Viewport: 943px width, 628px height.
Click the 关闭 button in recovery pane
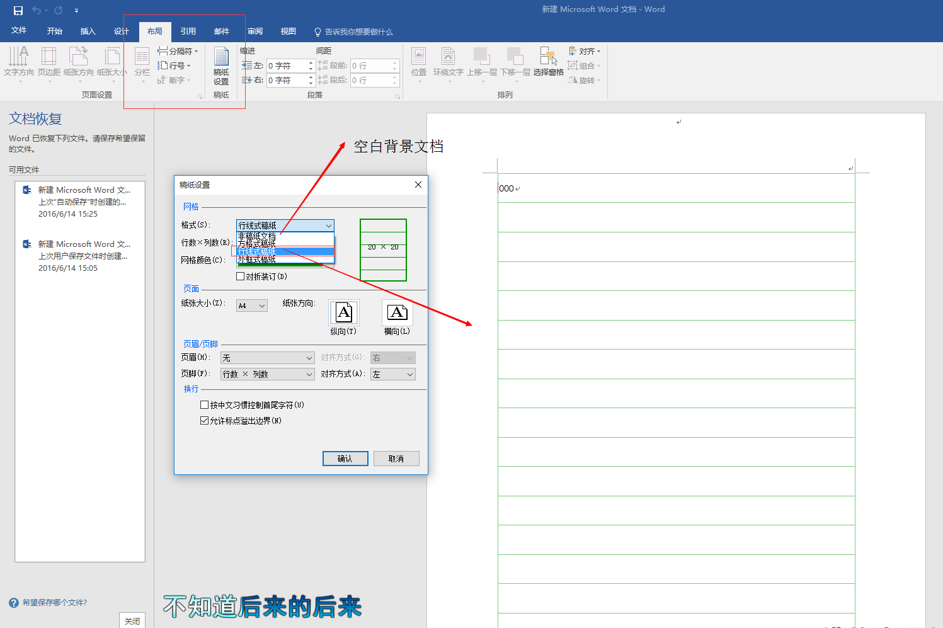click(x=132, y=621)
